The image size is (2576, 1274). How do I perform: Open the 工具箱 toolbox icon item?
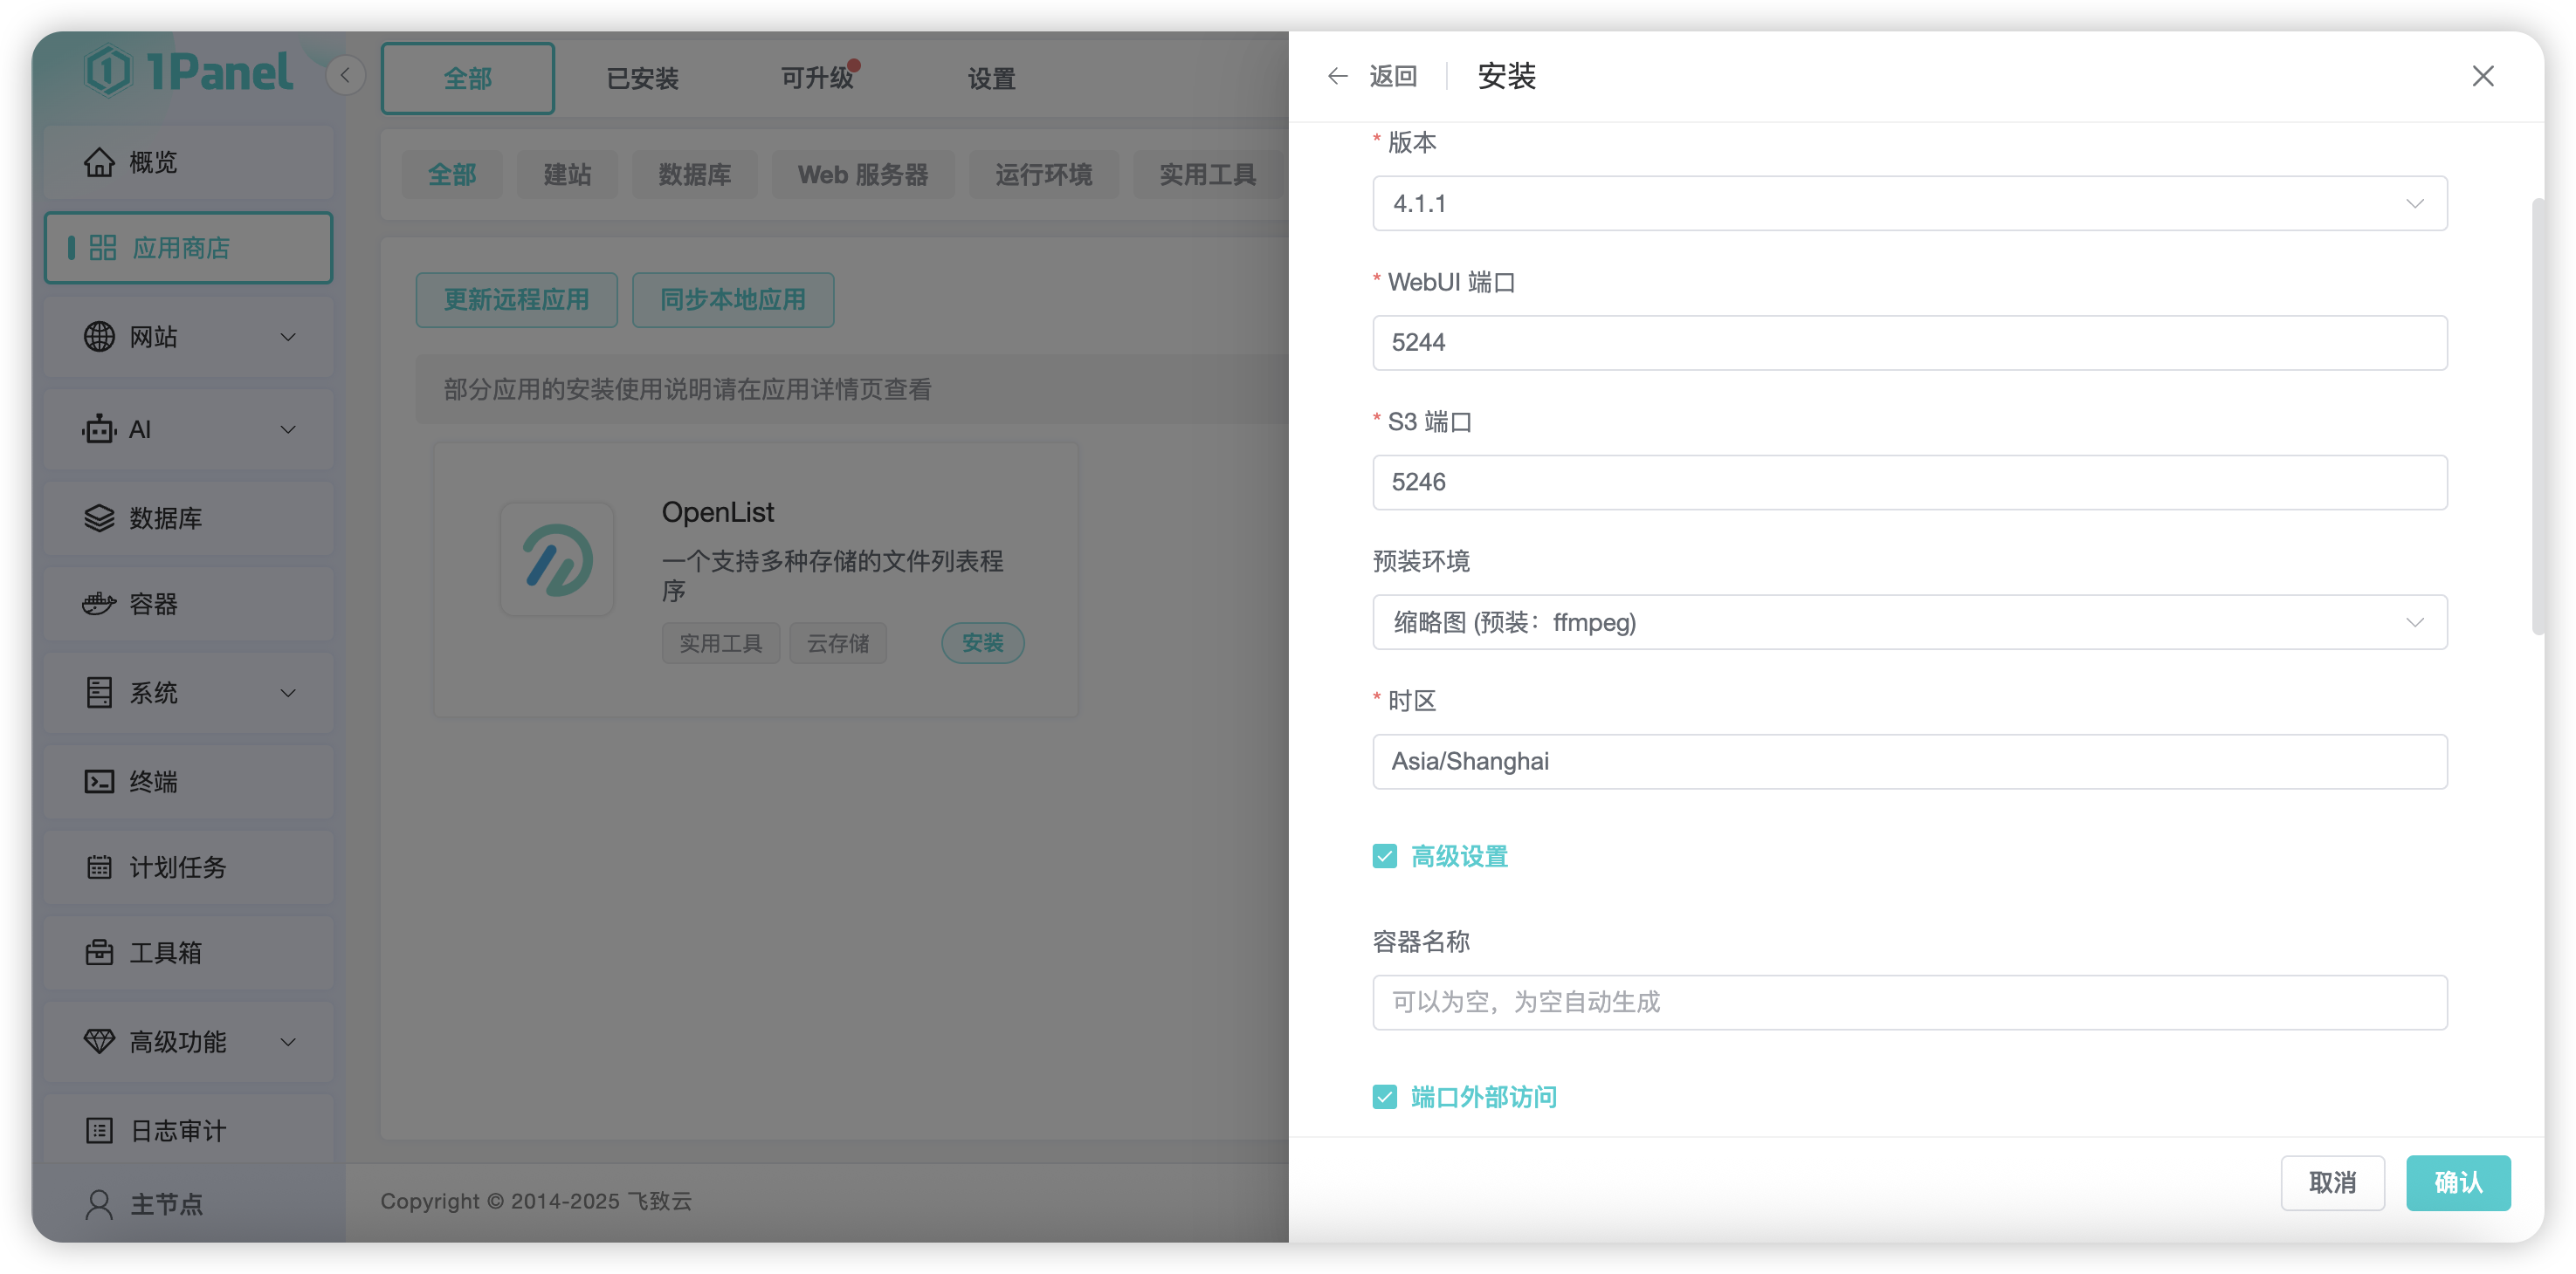point(99,952)
